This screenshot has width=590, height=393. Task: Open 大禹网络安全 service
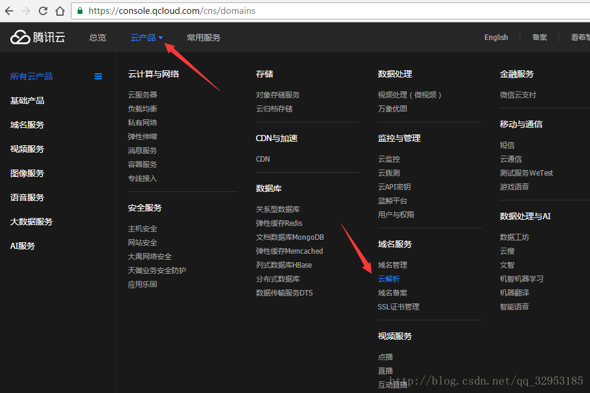point(149,256)
